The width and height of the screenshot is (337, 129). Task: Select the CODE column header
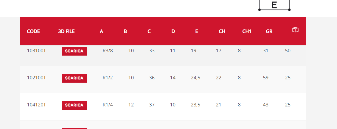pos(33,32)
